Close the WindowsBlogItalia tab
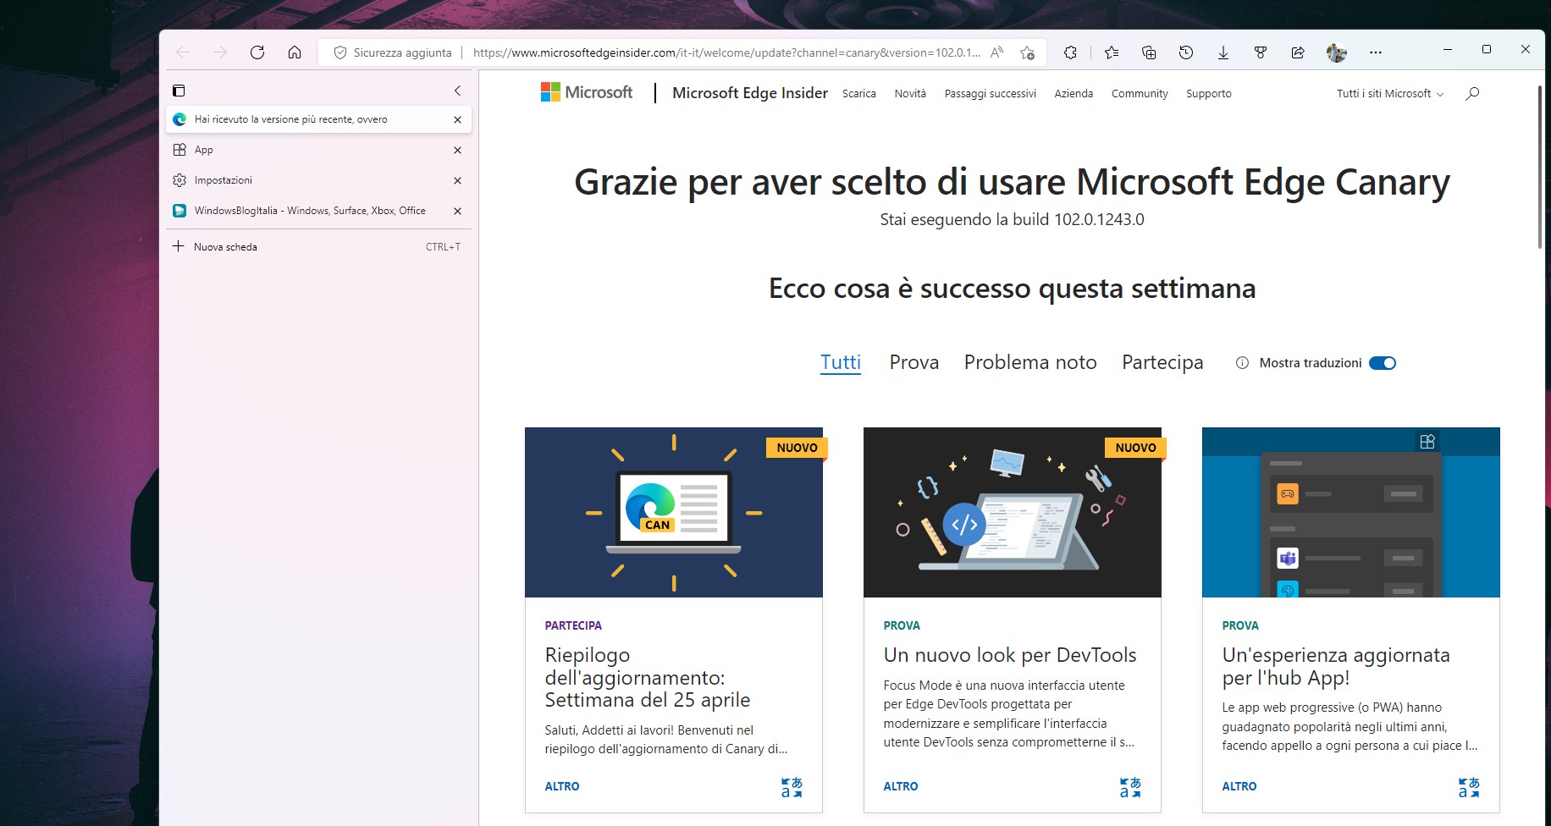Screen dimensions: 1551x826 457,211
